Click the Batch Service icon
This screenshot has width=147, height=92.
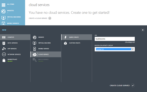pos(35,60)
